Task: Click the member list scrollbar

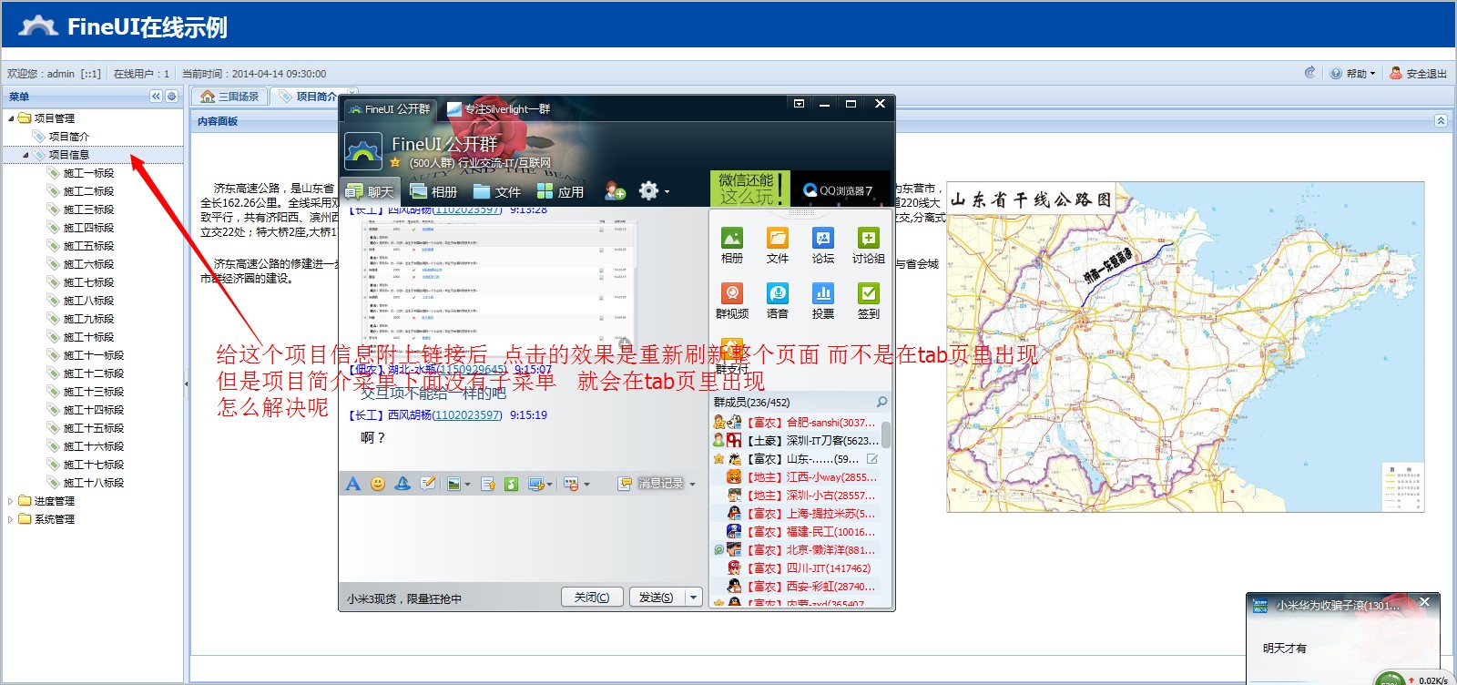Action: click(x=886, y=435)
